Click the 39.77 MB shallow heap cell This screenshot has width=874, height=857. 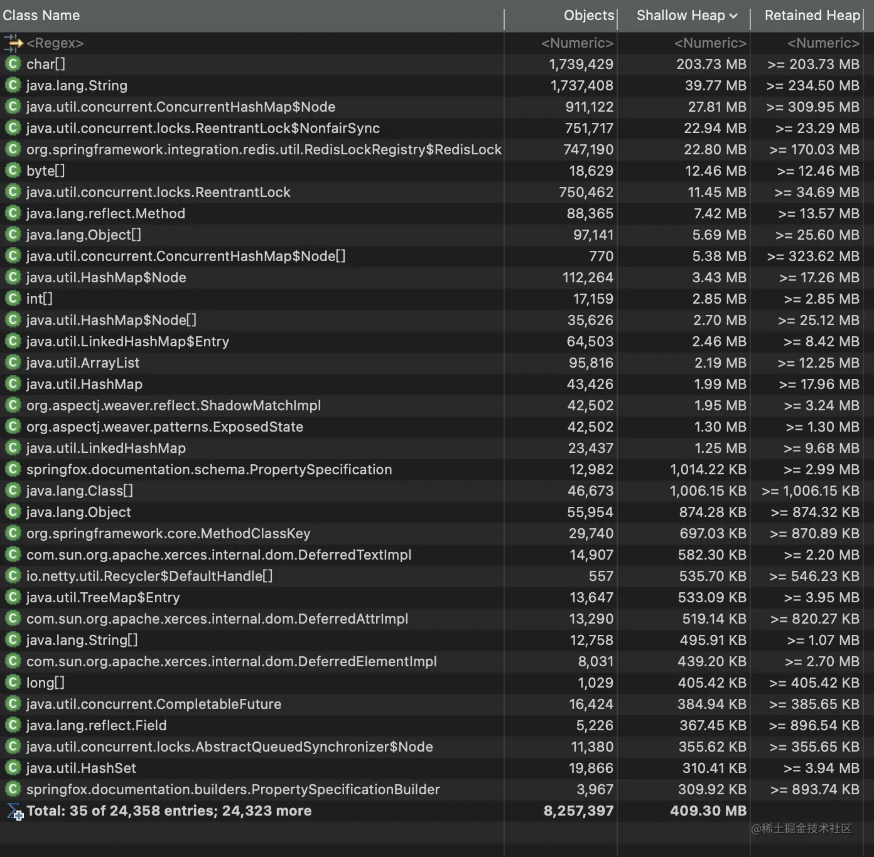coord(716,85)
